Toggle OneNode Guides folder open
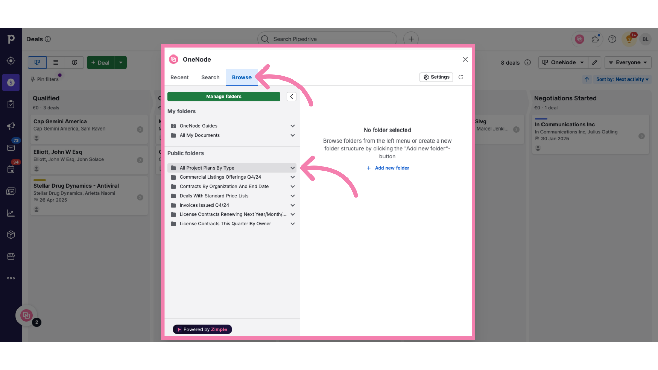Image resolution: width=658 pixels, height=370 pixels. tap(292, 126)
